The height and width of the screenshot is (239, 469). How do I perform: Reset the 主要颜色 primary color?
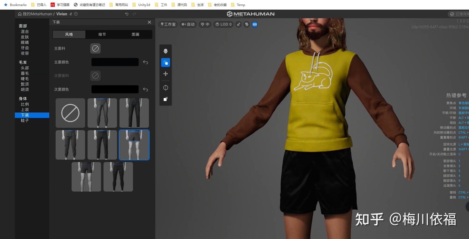click(146, 62)
